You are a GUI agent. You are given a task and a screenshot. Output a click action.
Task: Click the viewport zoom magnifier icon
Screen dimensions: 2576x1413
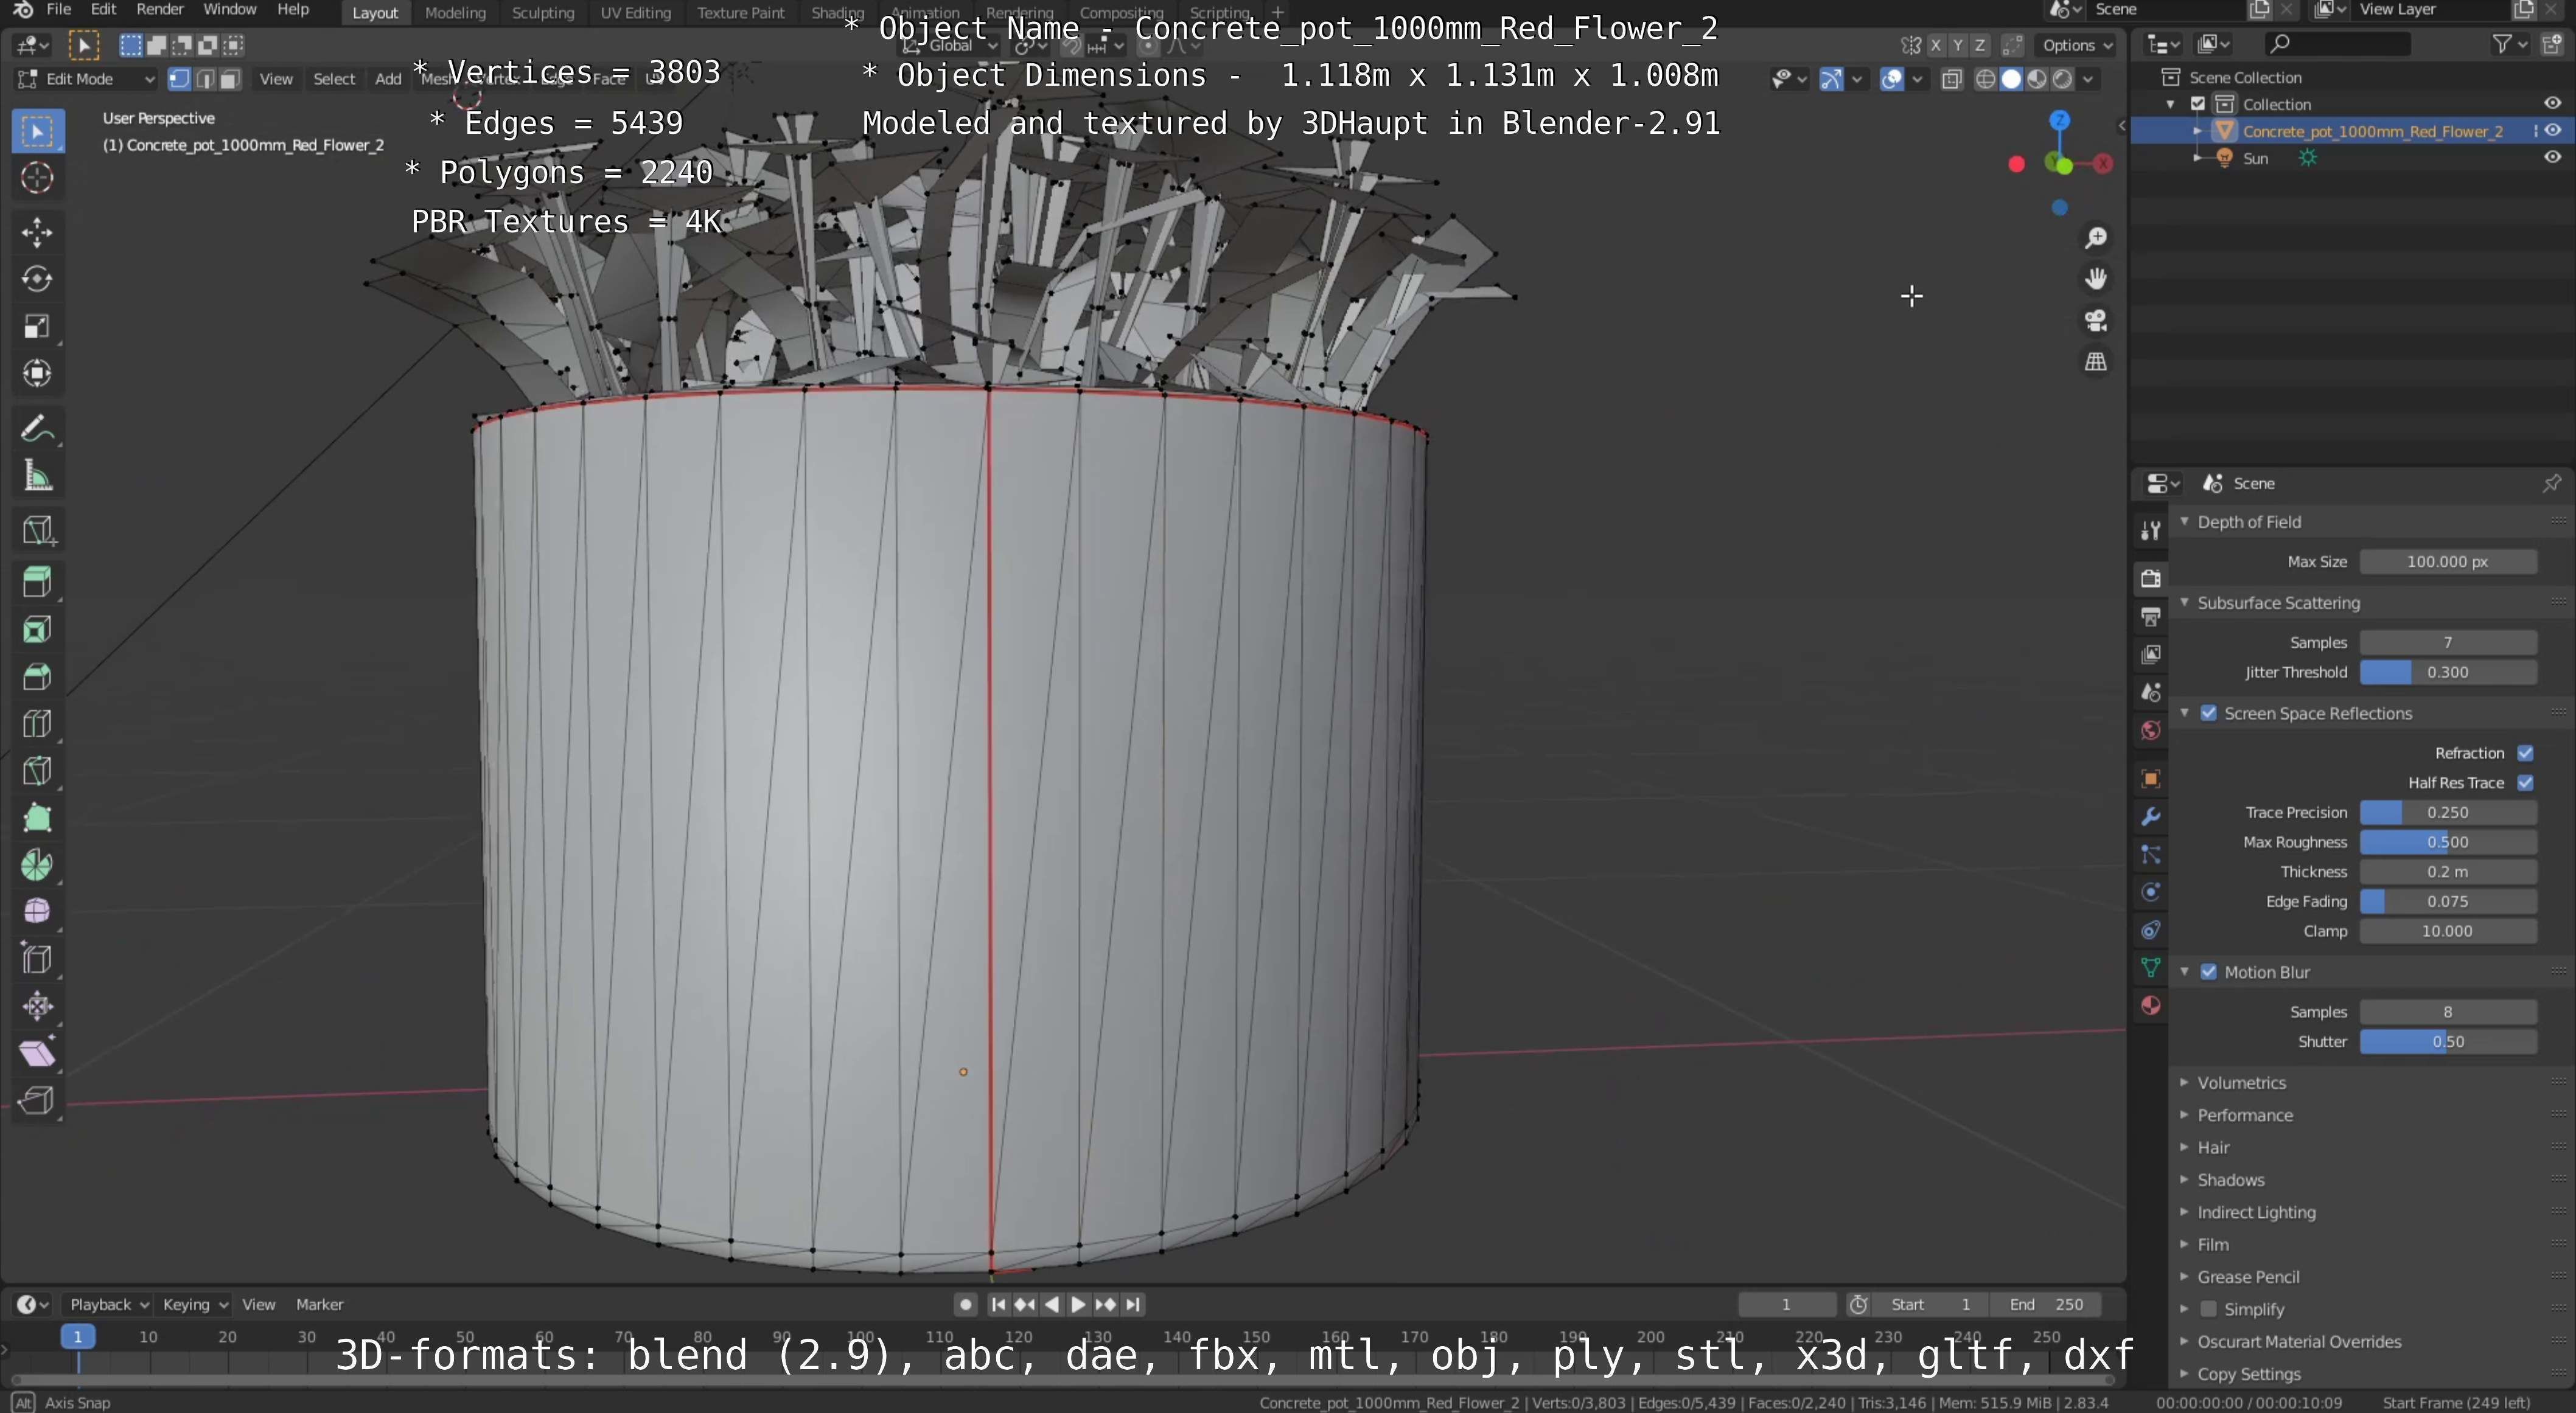(2095, 238)
